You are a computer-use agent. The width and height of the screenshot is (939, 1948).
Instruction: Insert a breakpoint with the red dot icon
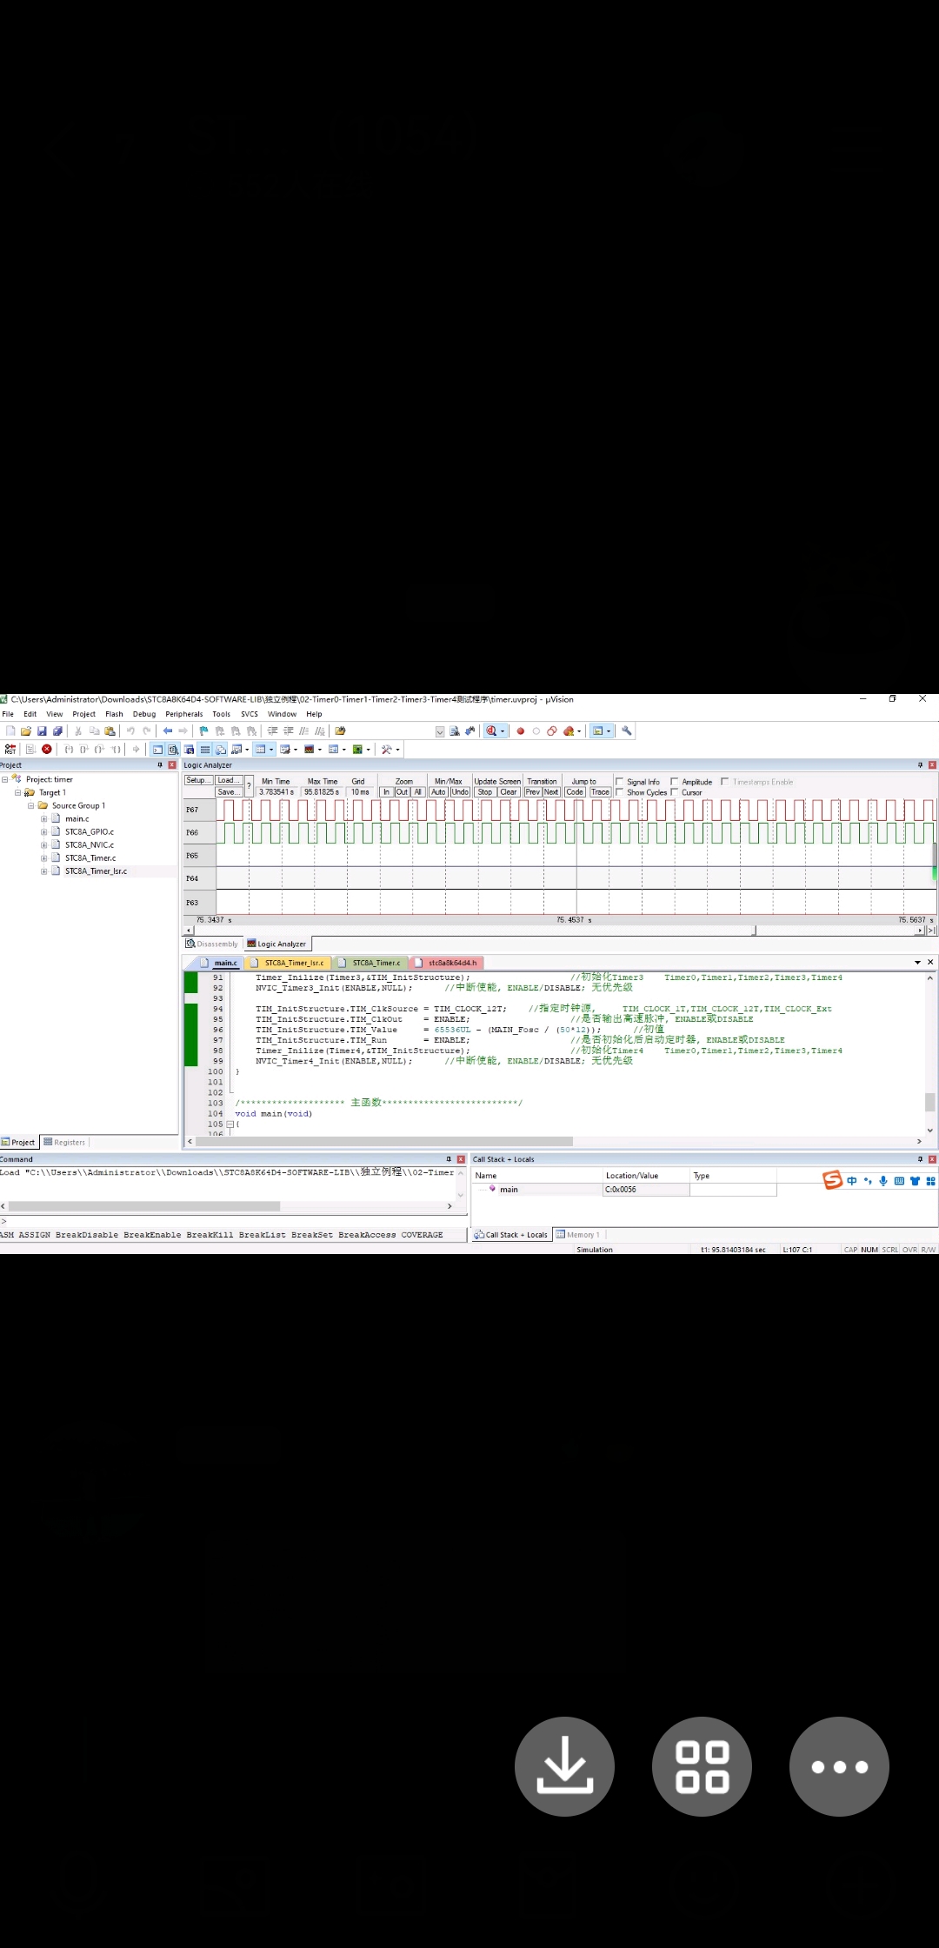point(521,731)
